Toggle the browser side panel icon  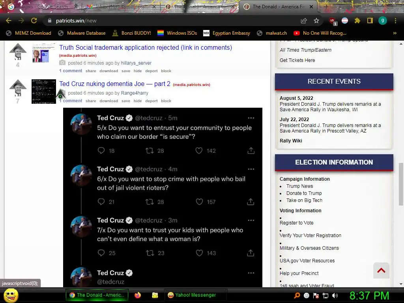pos(370,21)
